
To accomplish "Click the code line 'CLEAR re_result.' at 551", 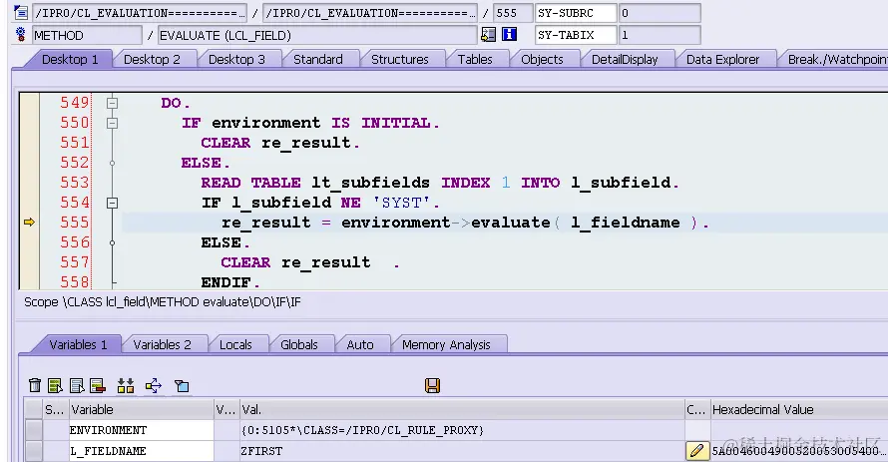I will pos(280,143).
